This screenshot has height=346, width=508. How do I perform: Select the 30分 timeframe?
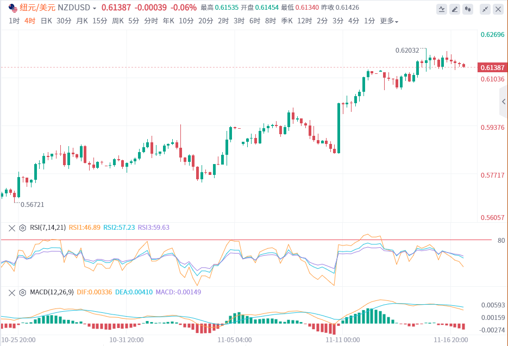(x=64, y=21)
